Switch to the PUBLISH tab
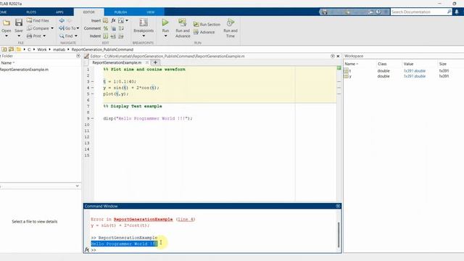The image size is (464, 261). [120, 12]
